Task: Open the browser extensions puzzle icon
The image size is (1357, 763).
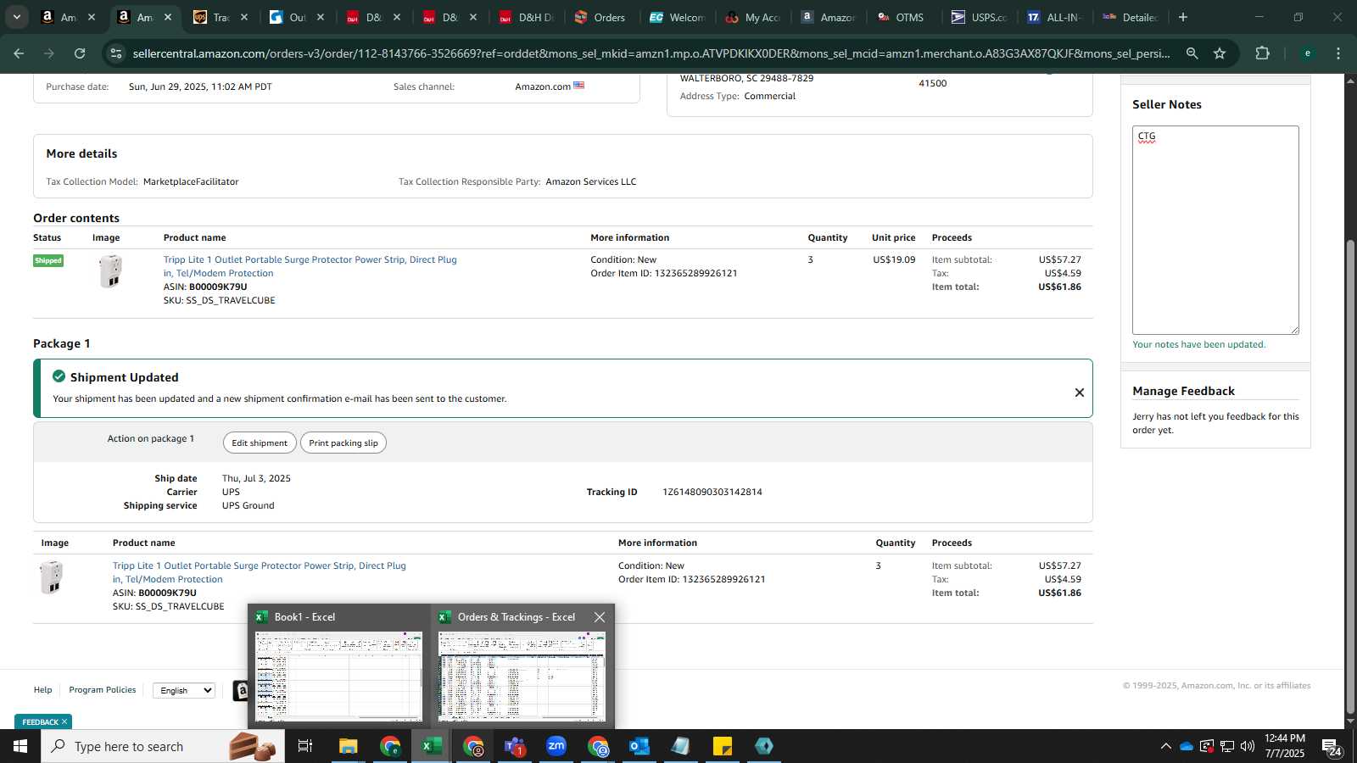Action: [x=1262, y=53]
